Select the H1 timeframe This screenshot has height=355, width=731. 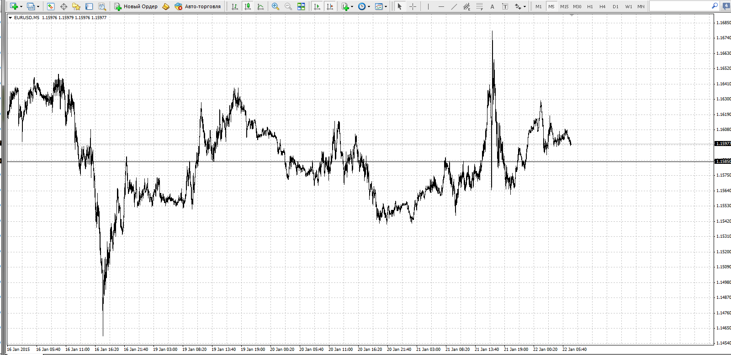[590, 6]
